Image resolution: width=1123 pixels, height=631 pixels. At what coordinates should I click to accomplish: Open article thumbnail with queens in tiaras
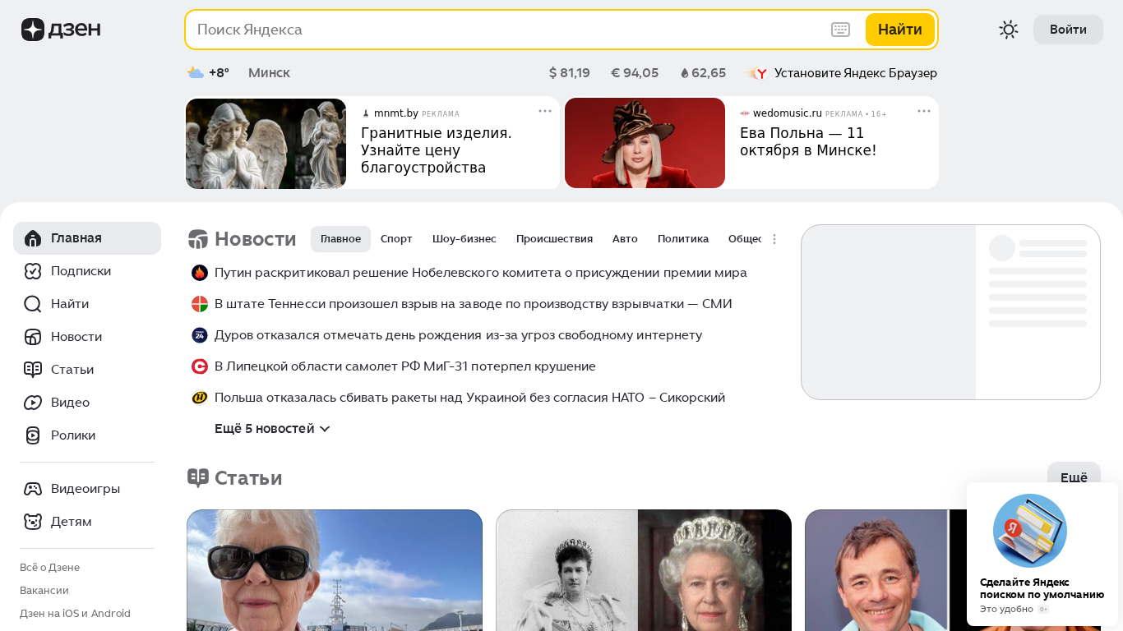644,570
